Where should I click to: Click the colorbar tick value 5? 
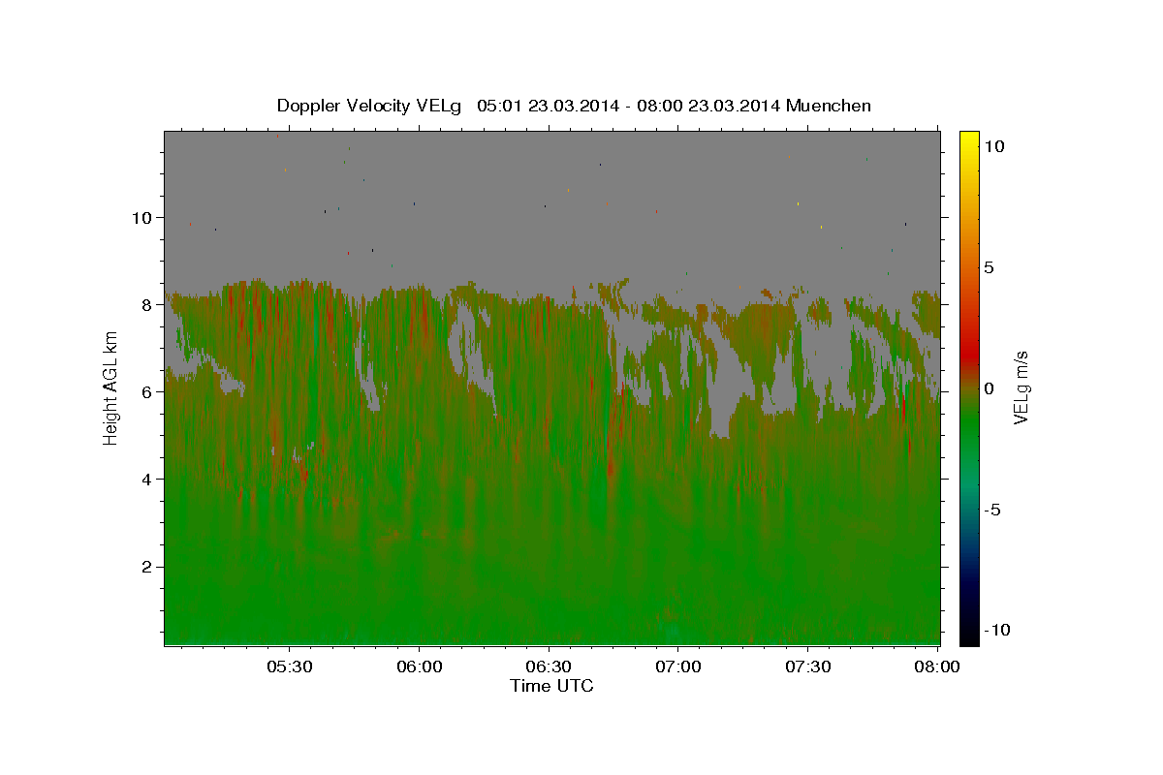pyautogui.click(x=989, y=267)
